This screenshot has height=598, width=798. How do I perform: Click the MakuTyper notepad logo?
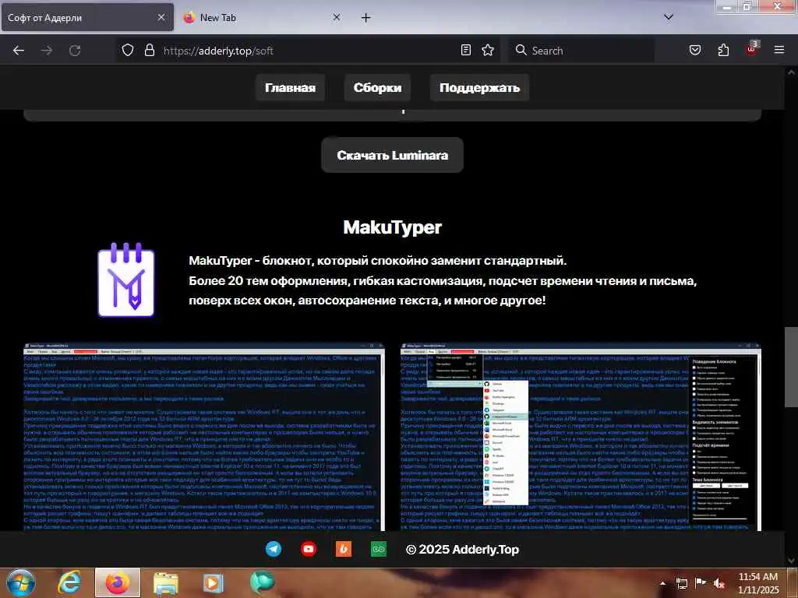pyautogui.click(x=125, y=280)
